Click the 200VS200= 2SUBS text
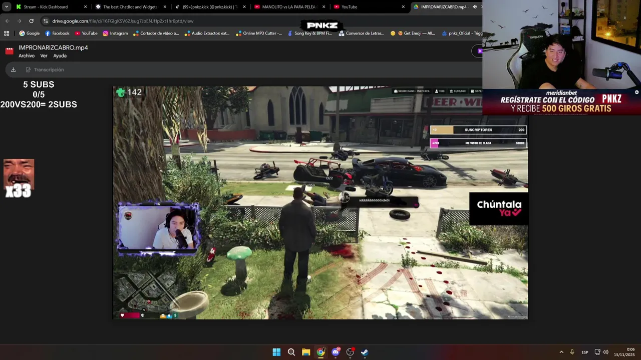641x360 pixels. [x=39, y=104]
